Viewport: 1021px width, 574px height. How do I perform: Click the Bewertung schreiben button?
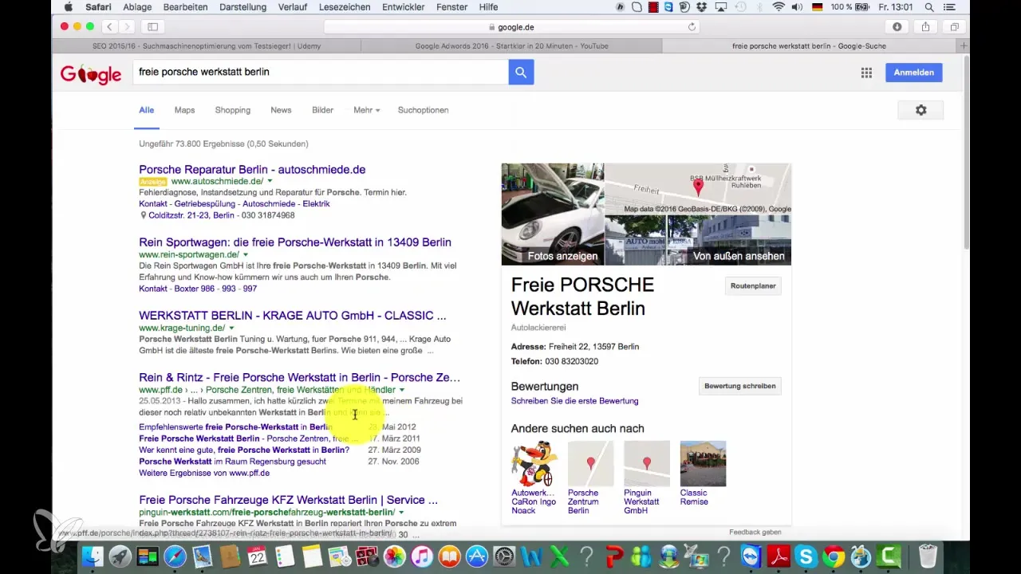(739, 386)
